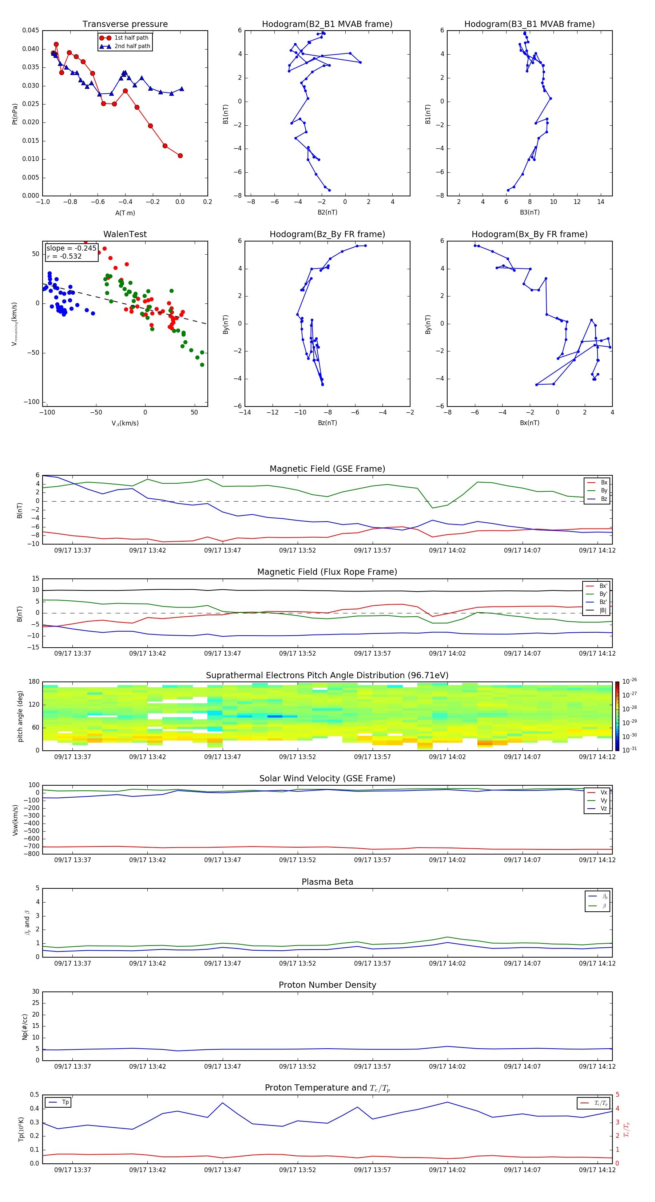Click the "Bx(nT)" x-axis label
Image resolution: width=655 pixels, height=1202 pixels.
click(x=529, y=423)
